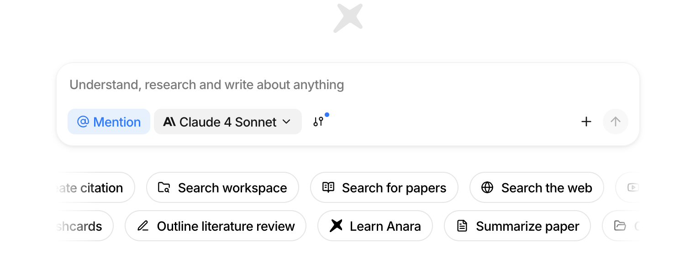Send message with the up arrow button
Viewport: 685px width, 265px height.
616,122
